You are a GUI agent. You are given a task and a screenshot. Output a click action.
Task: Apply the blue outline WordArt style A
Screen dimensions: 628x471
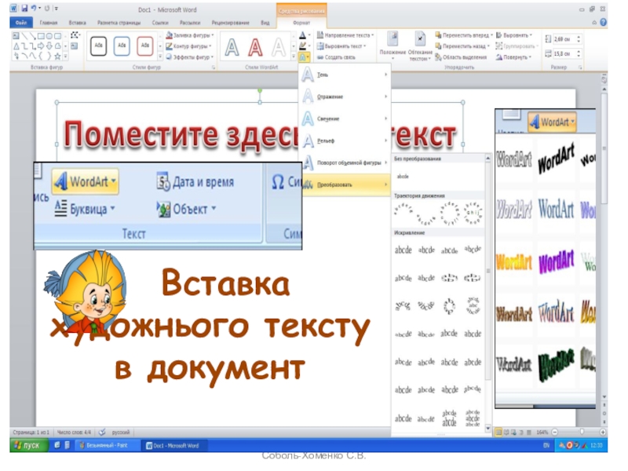[232, 47]
